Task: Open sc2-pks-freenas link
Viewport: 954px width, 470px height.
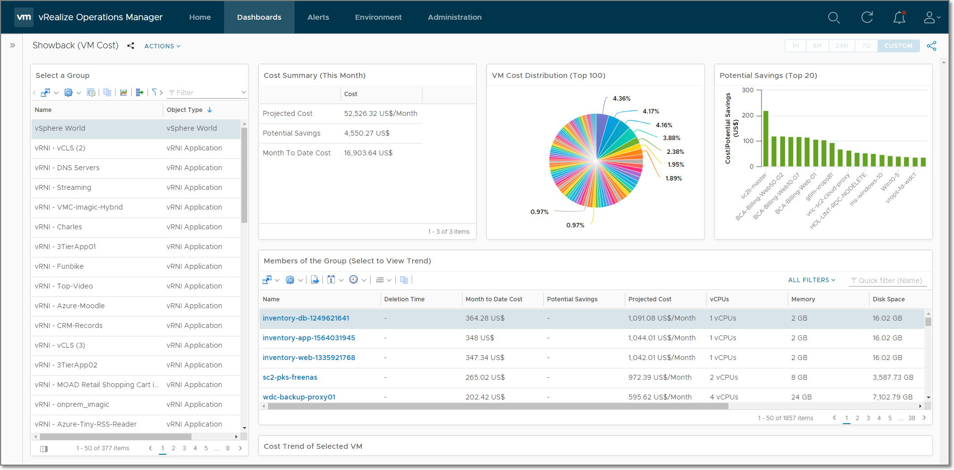Action: (x=290, y=378)
